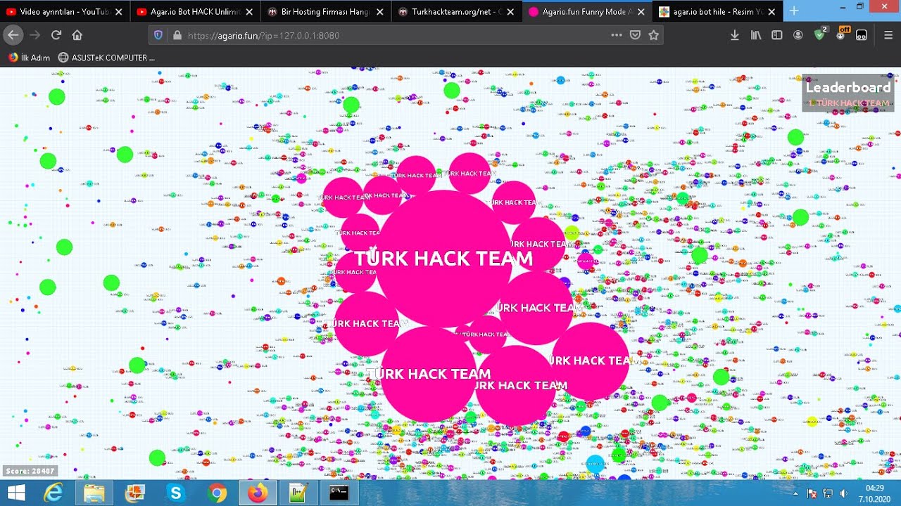
Task: Open the ASUSTeK COMPUTER bookmark
Action: click(106, 58)
